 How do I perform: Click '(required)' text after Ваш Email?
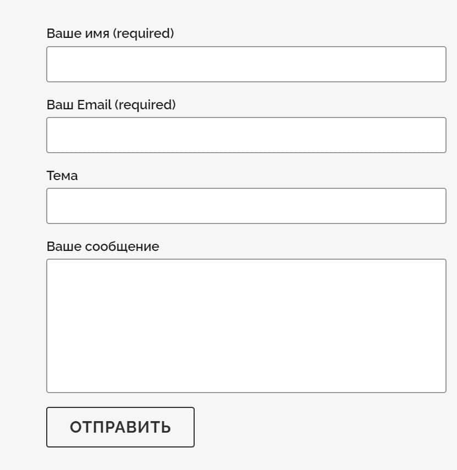coord(145,104)
